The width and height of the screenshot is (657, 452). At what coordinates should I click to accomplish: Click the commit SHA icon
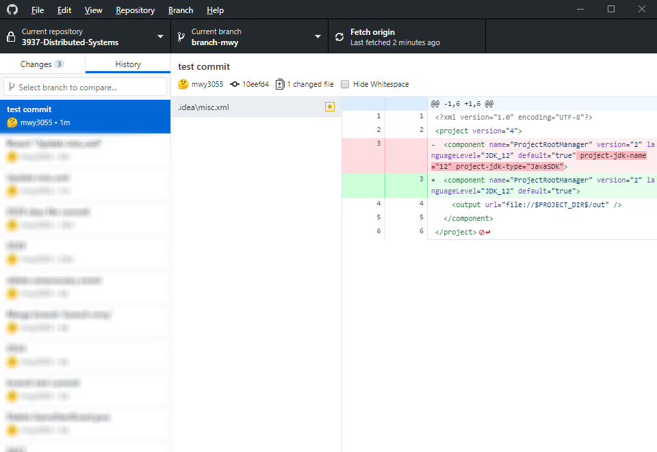coord(235,84)
